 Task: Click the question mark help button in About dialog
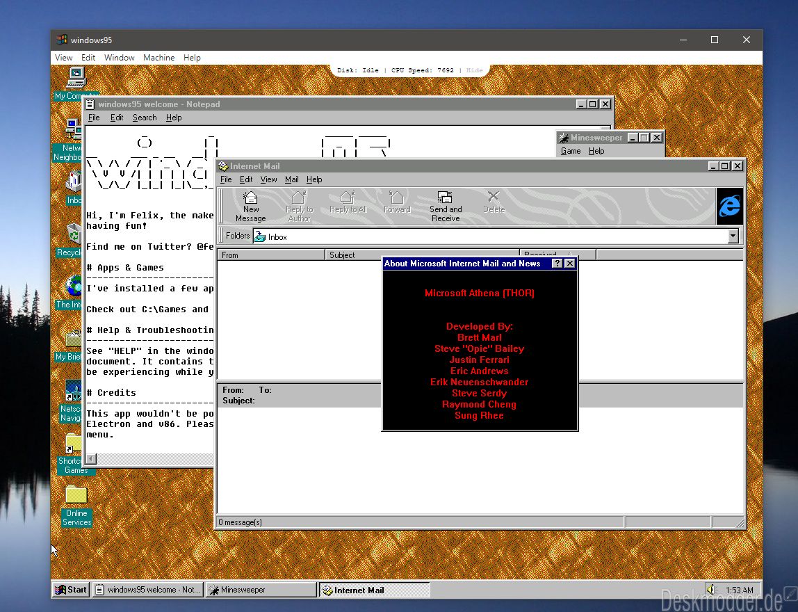coord(557,264)
